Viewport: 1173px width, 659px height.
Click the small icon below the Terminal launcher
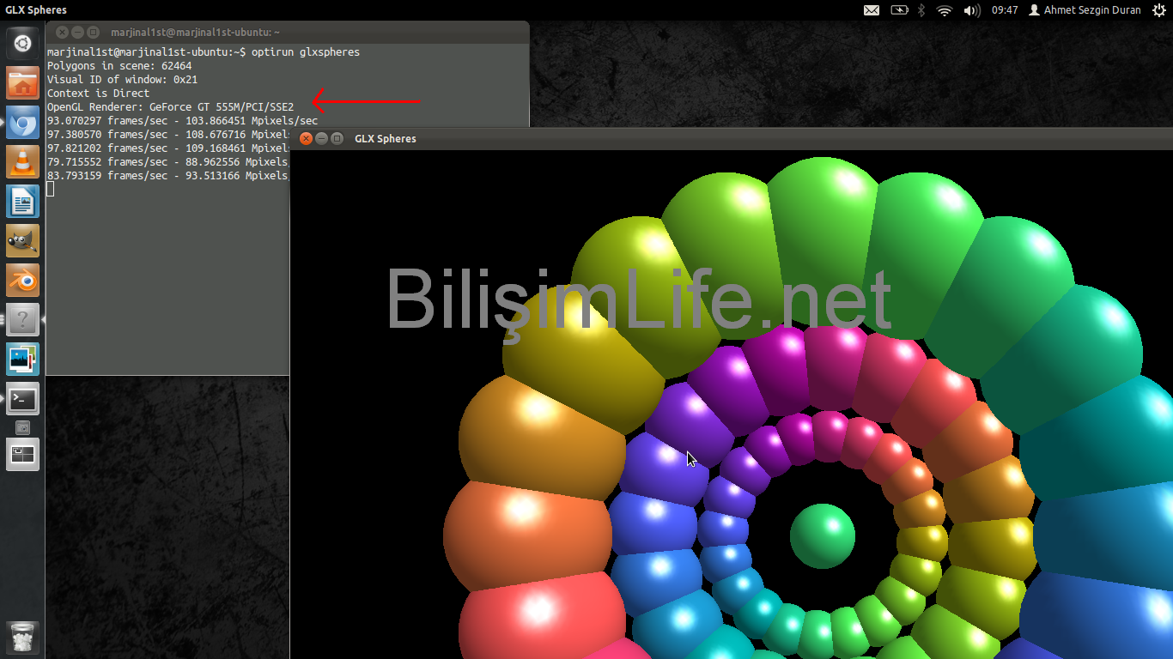click(x=23, y=426)
